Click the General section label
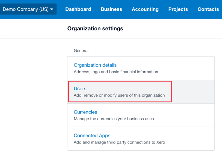Screen dimensions: 222x159 (x=81, y=51)
